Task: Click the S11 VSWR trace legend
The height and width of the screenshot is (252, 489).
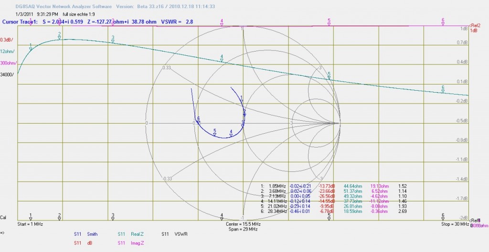Action: coord(174,234)
